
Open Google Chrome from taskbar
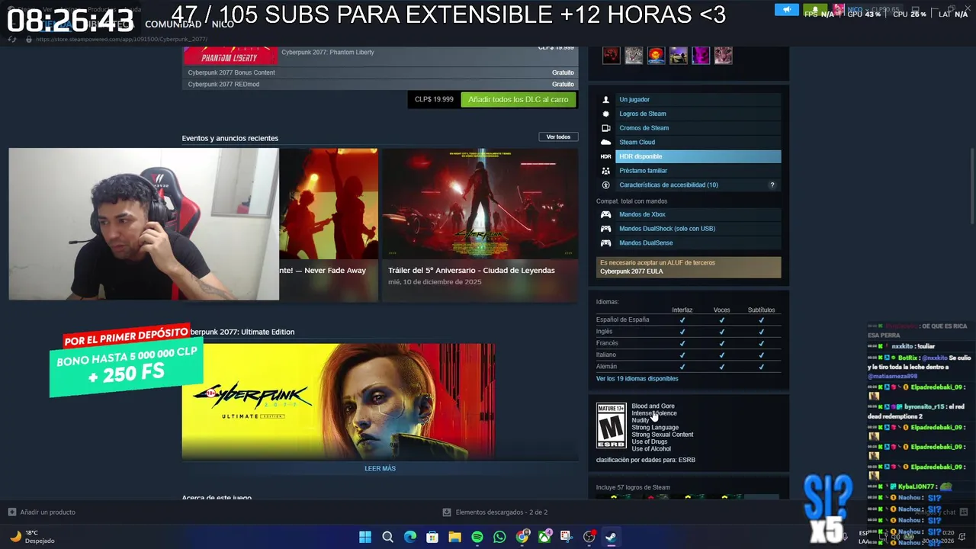coord(522,537)
